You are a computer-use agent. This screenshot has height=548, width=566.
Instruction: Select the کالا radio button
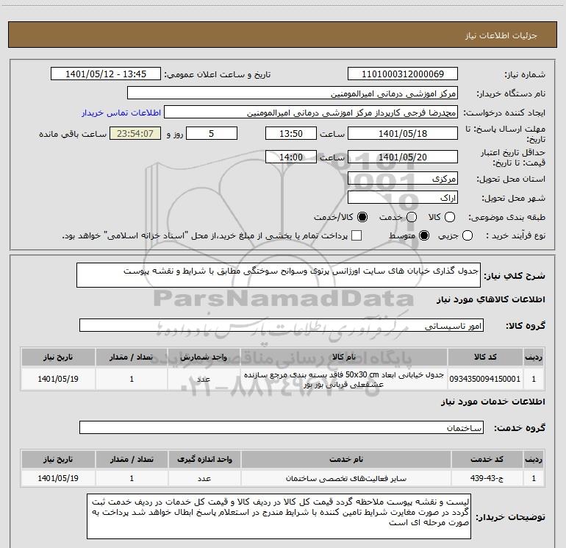[450, 217]
